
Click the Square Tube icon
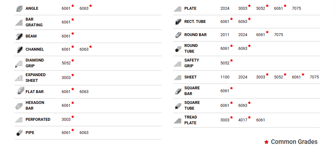178,106
